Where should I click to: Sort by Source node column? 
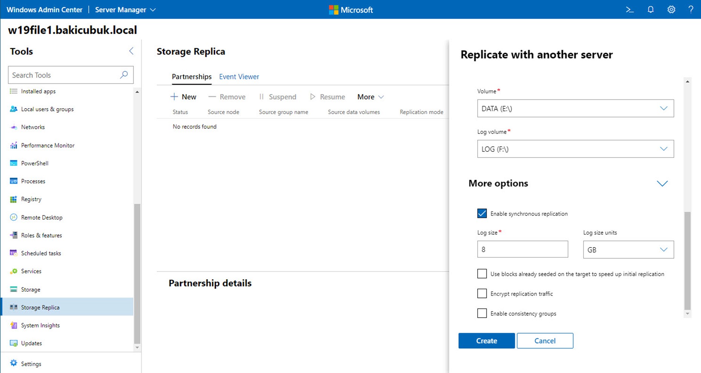[x=223, y=112]
